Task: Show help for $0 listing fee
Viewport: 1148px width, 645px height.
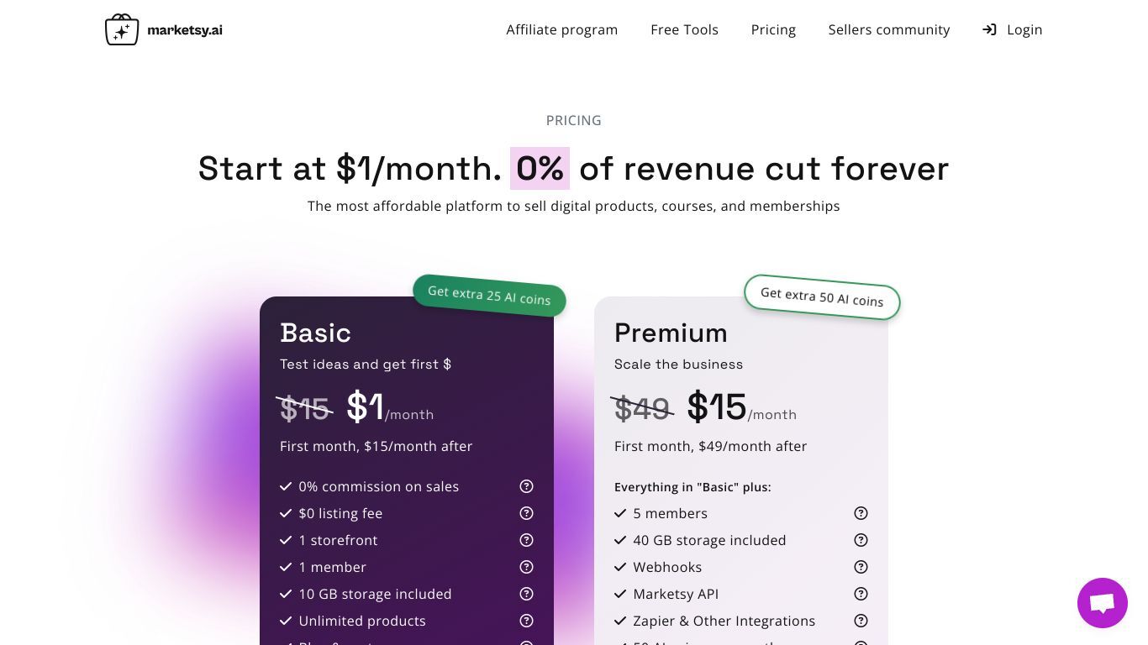Action: (526, 513)
